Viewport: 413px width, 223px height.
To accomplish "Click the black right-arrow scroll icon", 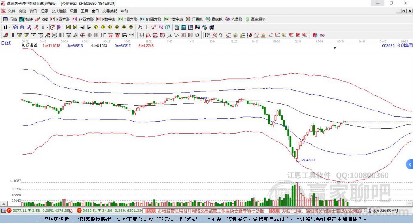I will [89, 27].
